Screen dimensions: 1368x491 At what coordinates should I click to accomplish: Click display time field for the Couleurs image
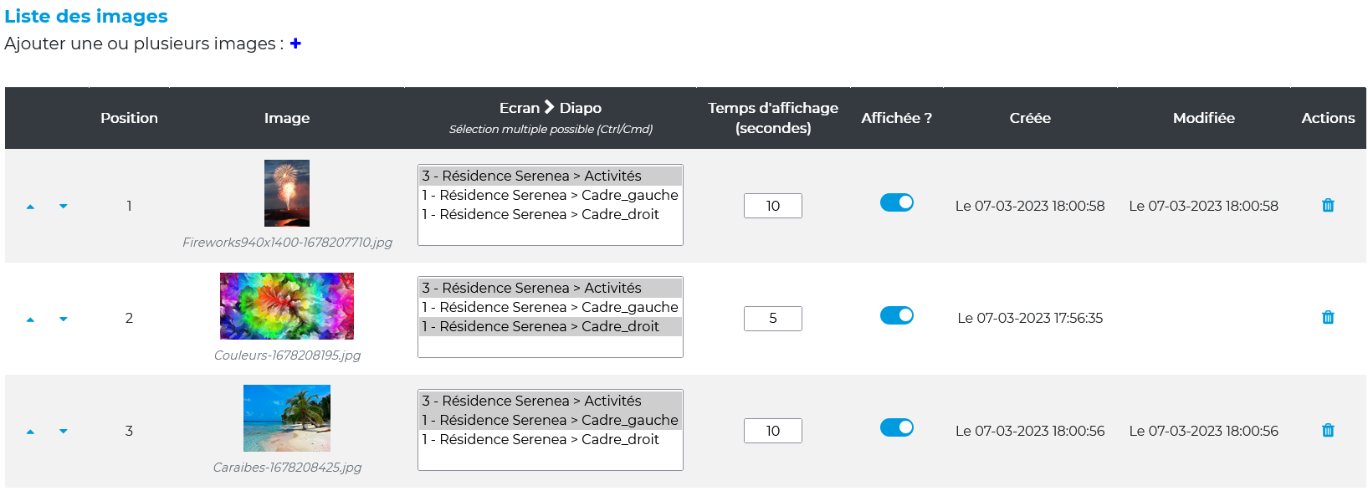pyautogui.click(x=772, y=319)
